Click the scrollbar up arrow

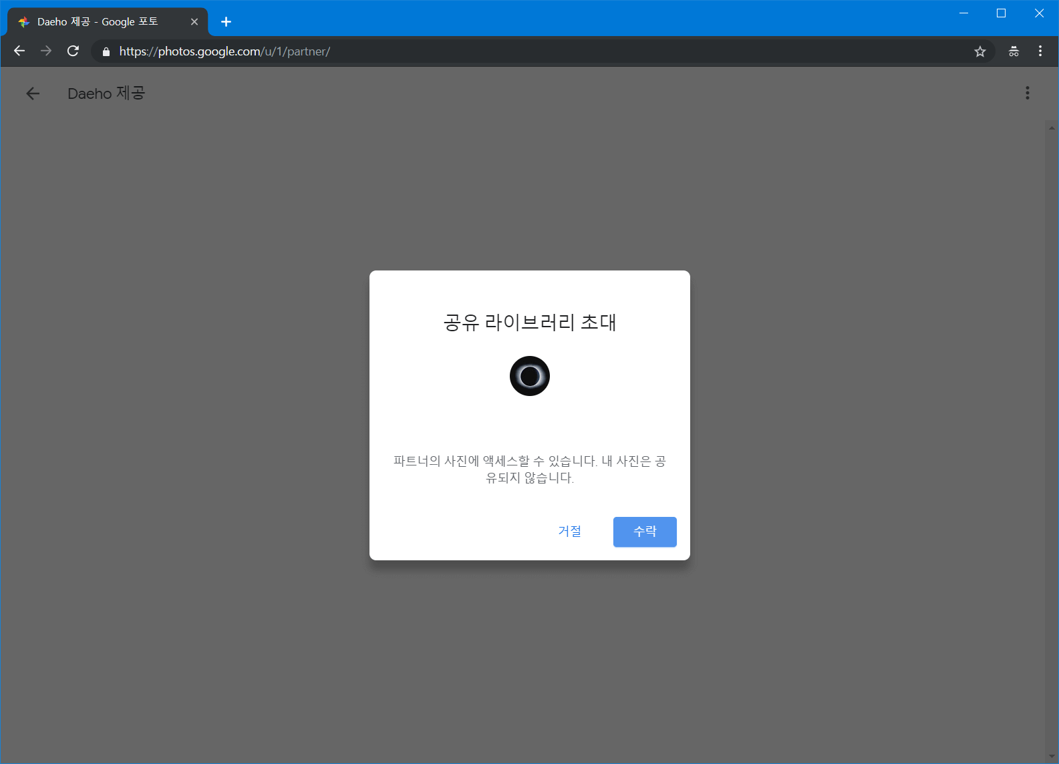[x=1052, y=128]
